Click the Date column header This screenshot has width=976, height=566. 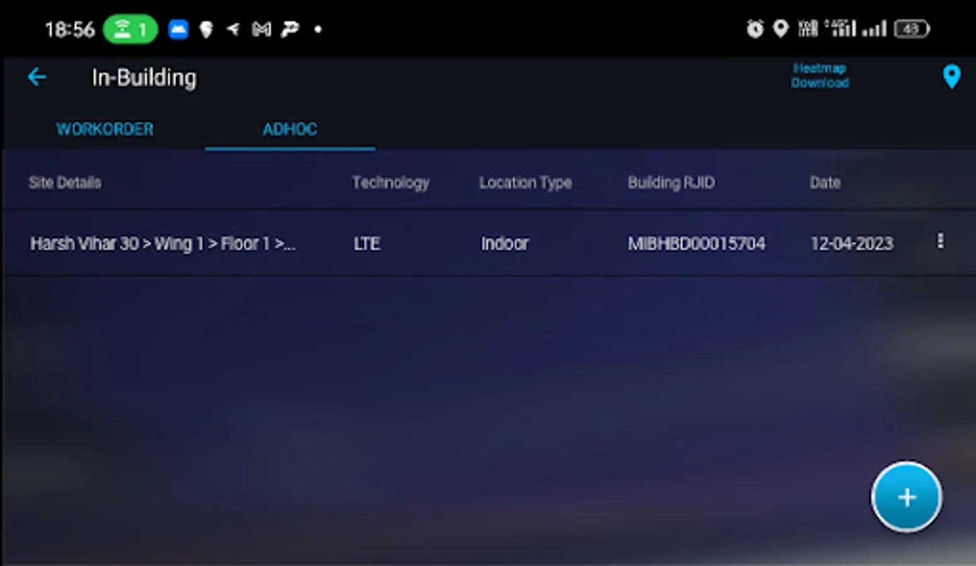[824, 182]
